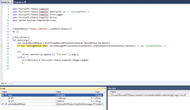
Task: Select the Fsc.exe main frame in Call Stack
Action: (x=148, y=95)
